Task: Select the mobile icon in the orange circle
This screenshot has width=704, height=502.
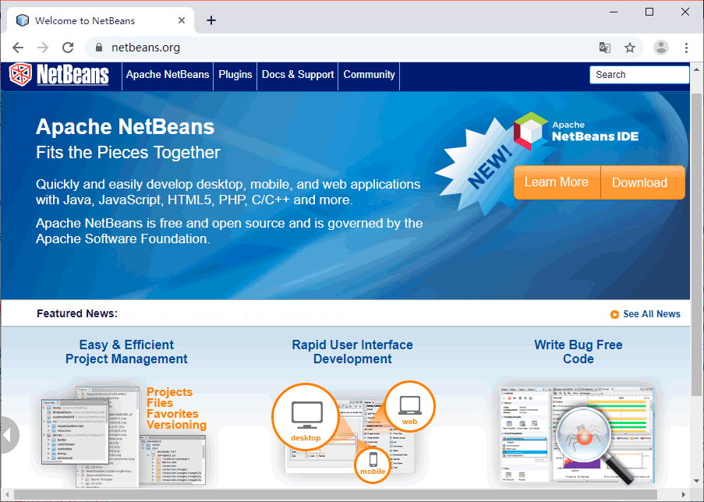Action: [x=373, y=465]
